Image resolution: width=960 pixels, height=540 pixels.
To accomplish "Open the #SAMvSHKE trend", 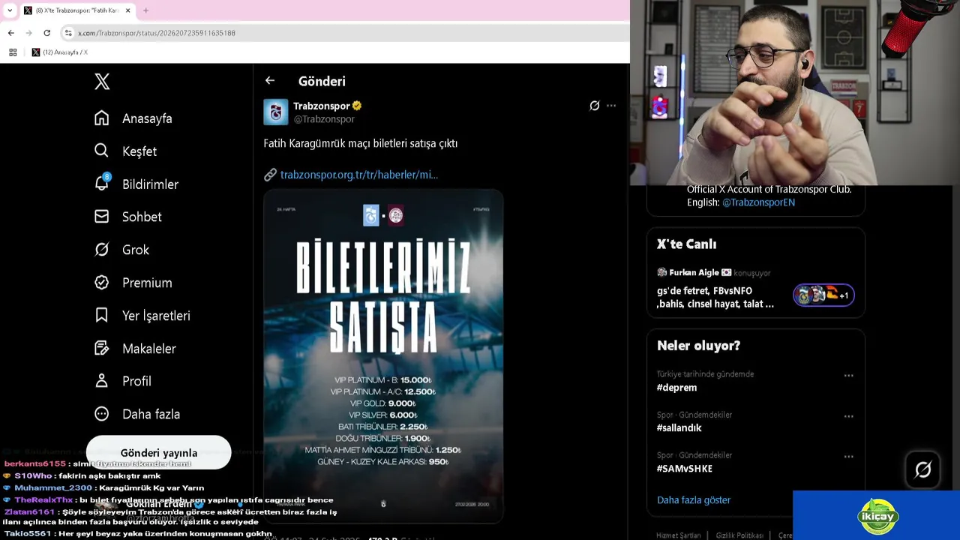I will tap(685, 469).
